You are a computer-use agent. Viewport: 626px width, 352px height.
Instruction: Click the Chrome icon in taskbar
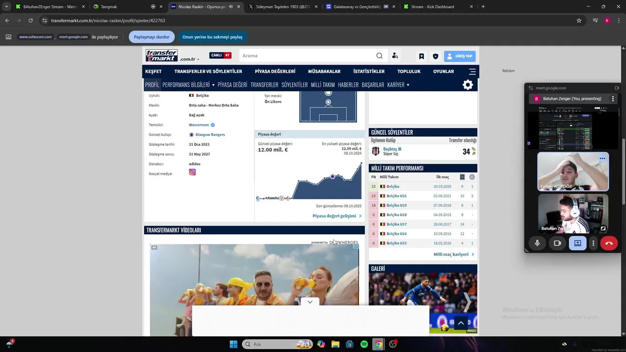[378, 344]
